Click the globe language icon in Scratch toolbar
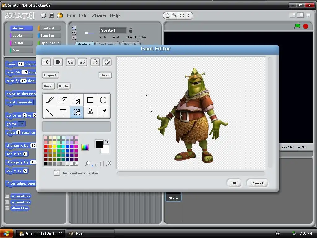Screen dimensions: 317x238 coord(43,15)
